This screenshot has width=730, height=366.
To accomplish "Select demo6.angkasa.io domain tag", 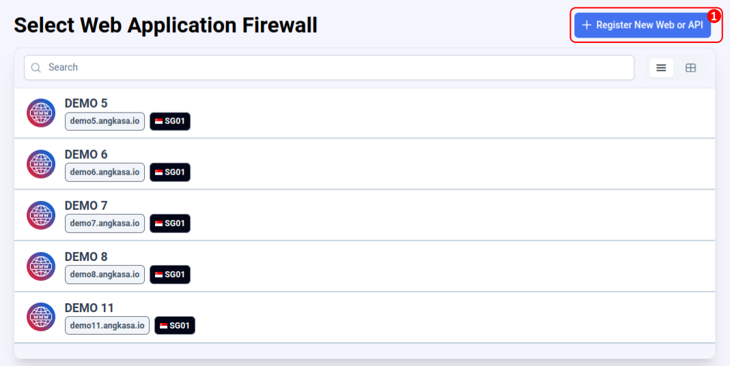I will pos(104,172).
